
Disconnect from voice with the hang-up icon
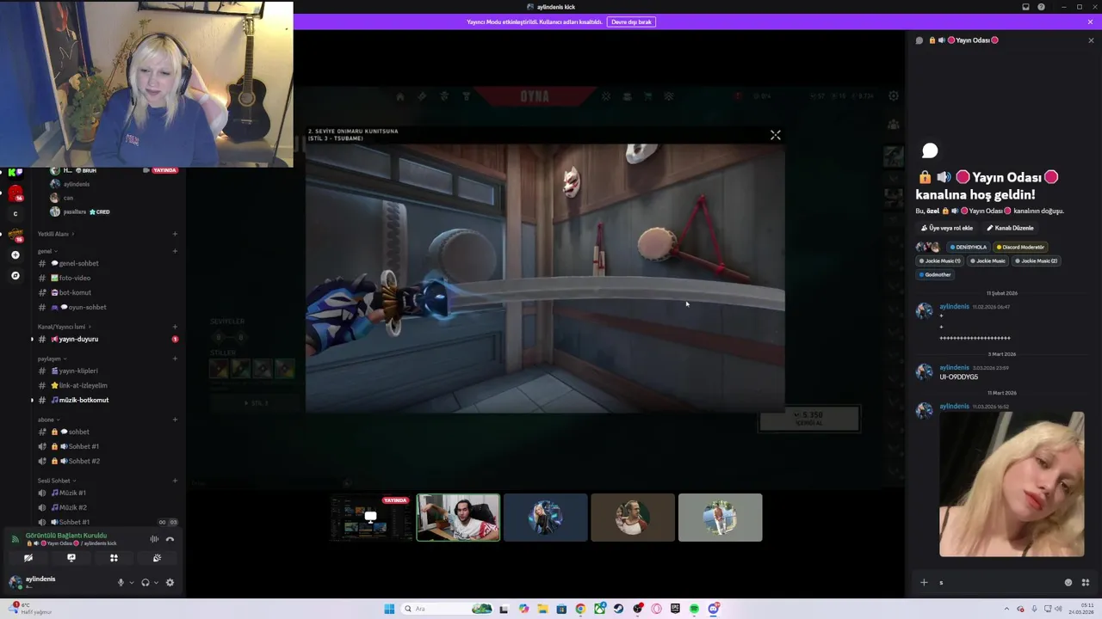pyautogui.click(x=170, y=539)
